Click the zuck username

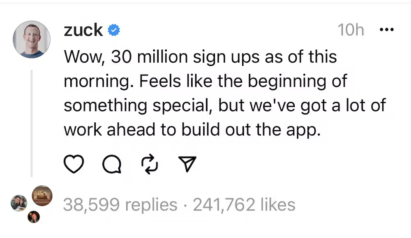click(83, 30)
